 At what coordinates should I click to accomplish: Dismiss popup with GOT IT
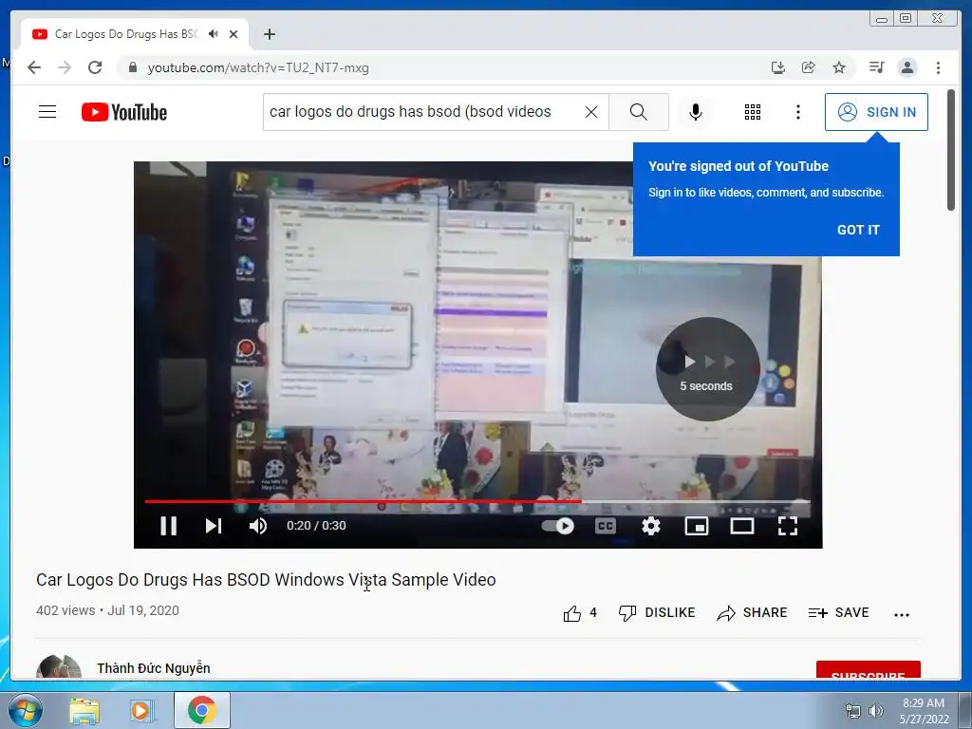click(858, 230)
